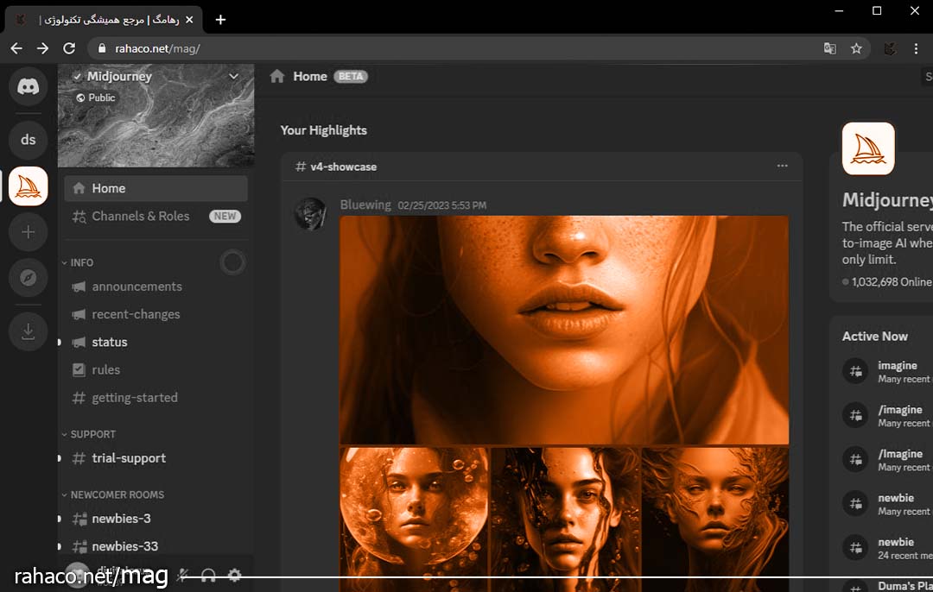The height and width of the screenshot is (592, 933).
Task: Open the rules channel with checkbox icon
Action: pyautogui.click(x=106, y=369)
